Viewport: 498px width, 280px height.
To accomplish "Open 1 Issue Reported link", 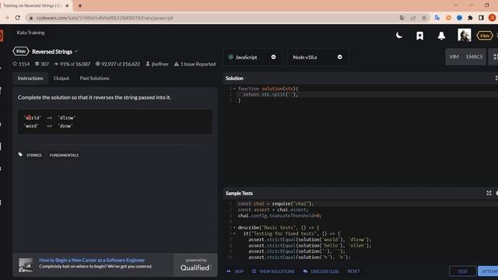I will coord(195,64).
